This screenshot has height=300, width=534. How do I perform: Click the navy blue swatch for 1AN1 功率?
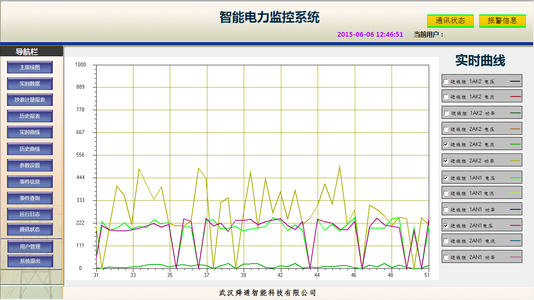[515, 209]
